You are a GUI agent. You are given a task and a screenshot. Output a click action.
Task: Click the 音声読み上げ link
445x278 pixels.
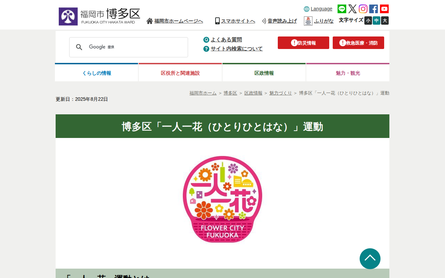(x=282, y=21)
